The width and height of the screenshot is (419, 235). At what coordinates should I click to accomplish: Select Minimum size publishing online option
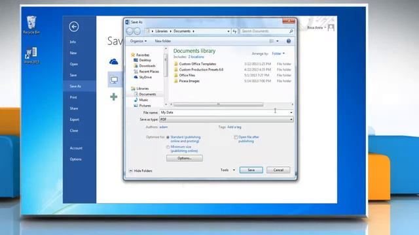(x=168, y=147)
